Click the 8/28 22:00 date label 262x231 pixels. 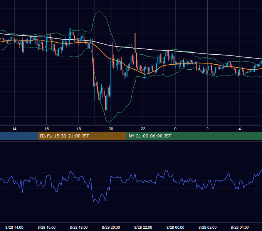click(143, 227)
